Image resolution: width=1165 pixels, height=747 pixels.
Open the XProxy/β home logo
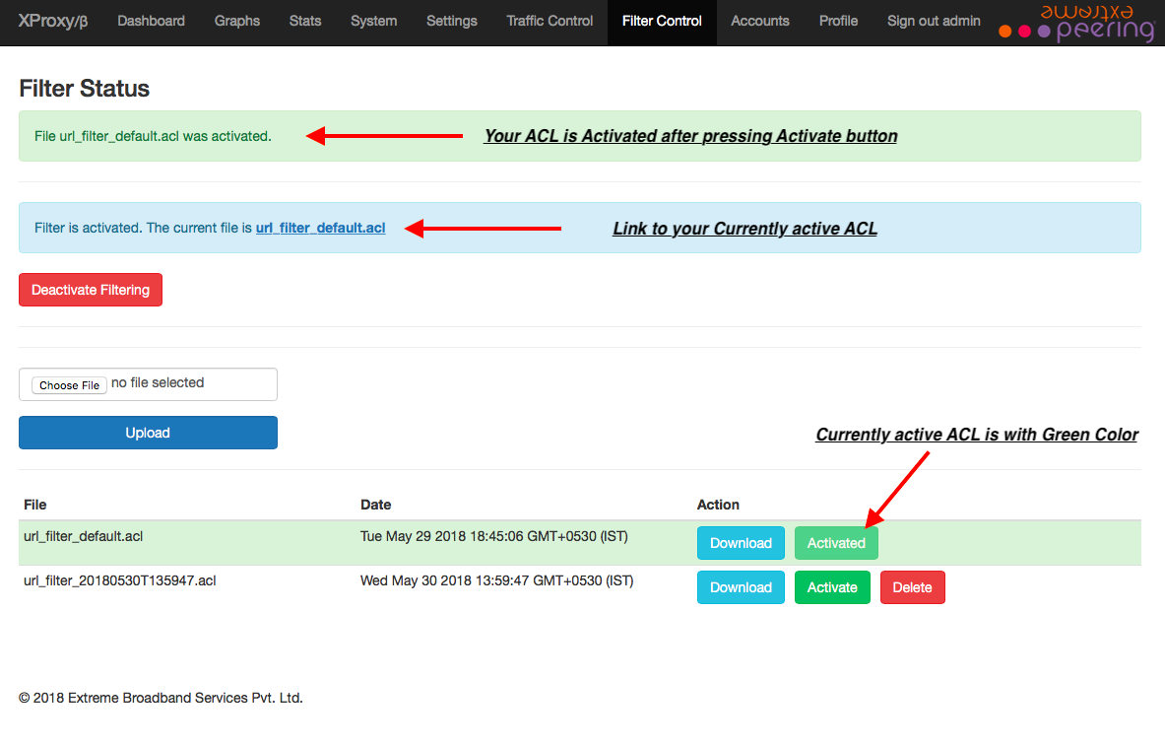tap(52, 21)
